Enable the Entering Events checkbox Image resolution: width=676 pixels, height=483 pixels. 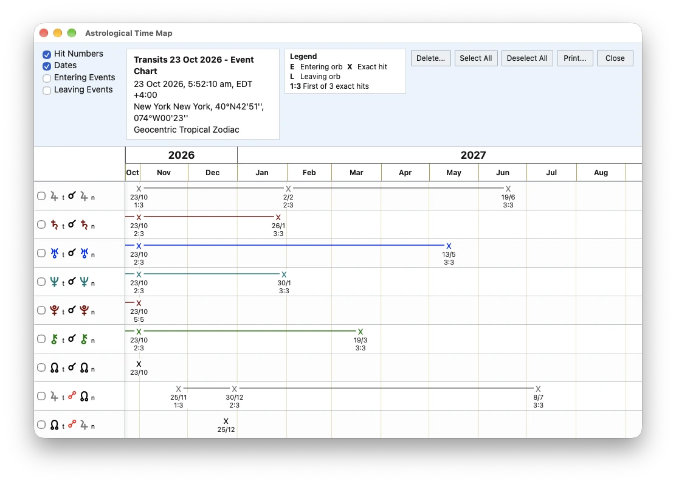47,78
